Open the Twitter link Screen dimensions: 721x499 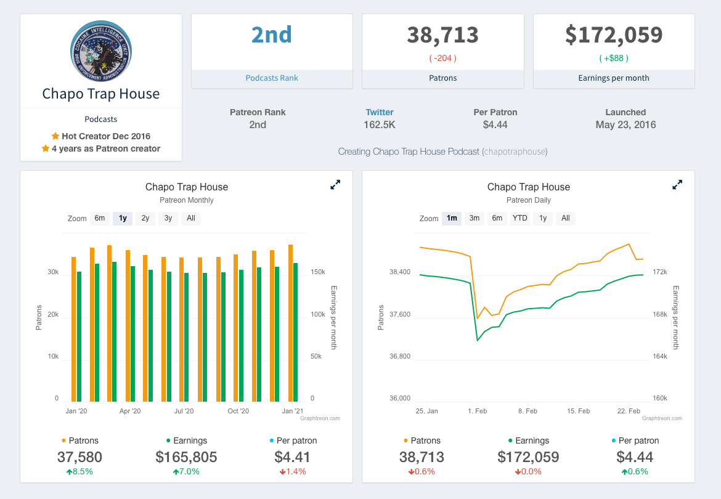coord(380,112)
